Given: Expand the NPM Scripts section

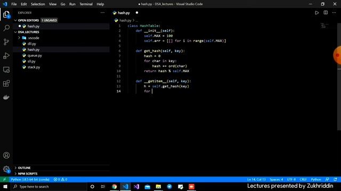Looking at the screenshot, I should [15, 173].
